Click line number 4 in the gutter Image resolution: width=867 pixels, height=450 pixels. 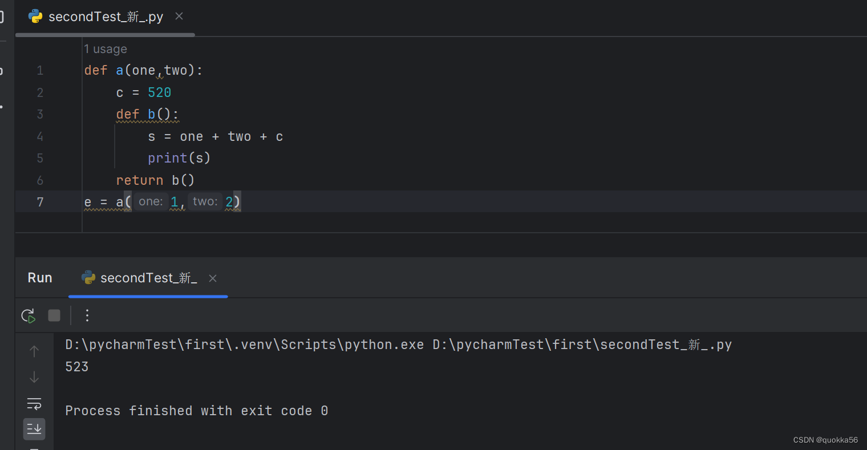[x=40, y=136]
